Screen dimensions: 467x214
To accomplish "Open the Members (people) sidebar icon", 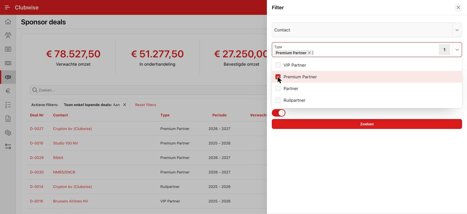I will pyautogui.click(x=8, y=35).
